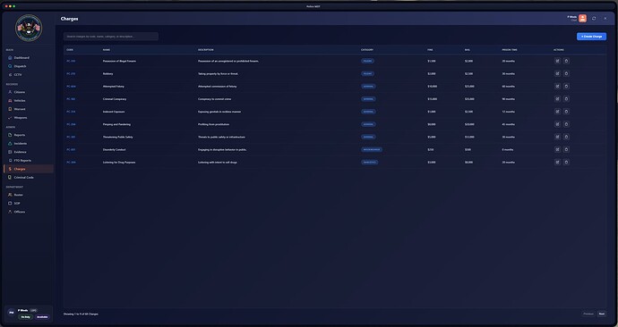Delete the Criminal Conspiracy charge
The image size is (618, 327).
pos(566,99)
